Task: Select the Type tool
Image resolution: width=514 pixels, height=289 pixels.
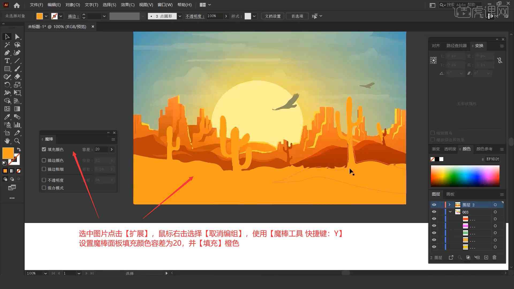Action: click(6, 61)
